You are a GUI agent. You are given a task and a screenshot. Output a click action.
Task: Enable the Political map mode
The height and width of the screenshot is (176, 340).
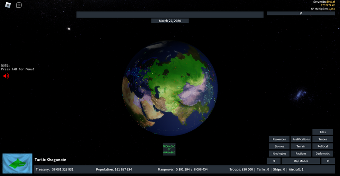pos(322,147)
